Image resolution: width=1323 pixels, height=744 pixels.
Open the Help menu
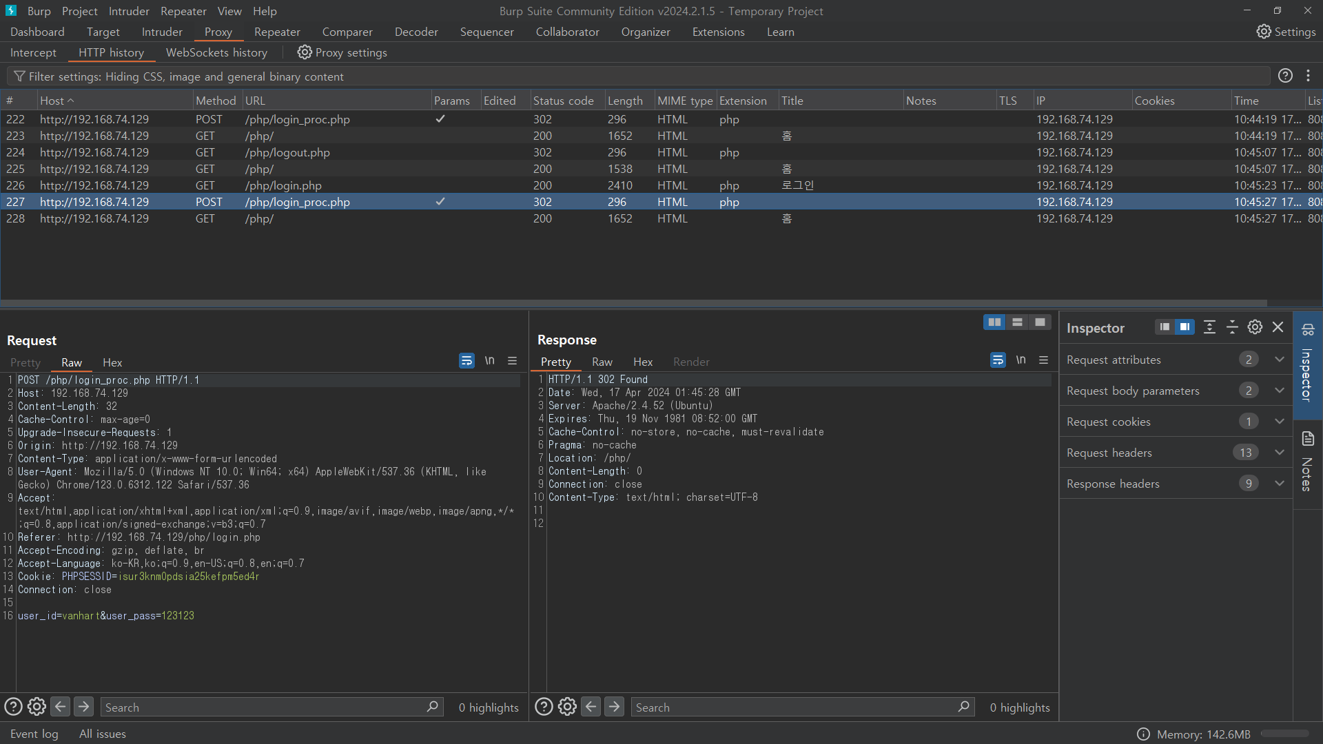[265, 11]
